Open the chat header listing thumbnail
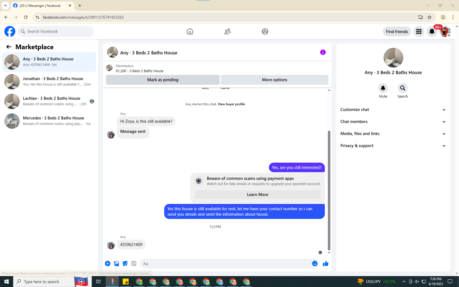459x287 pixels. (113, 52)
